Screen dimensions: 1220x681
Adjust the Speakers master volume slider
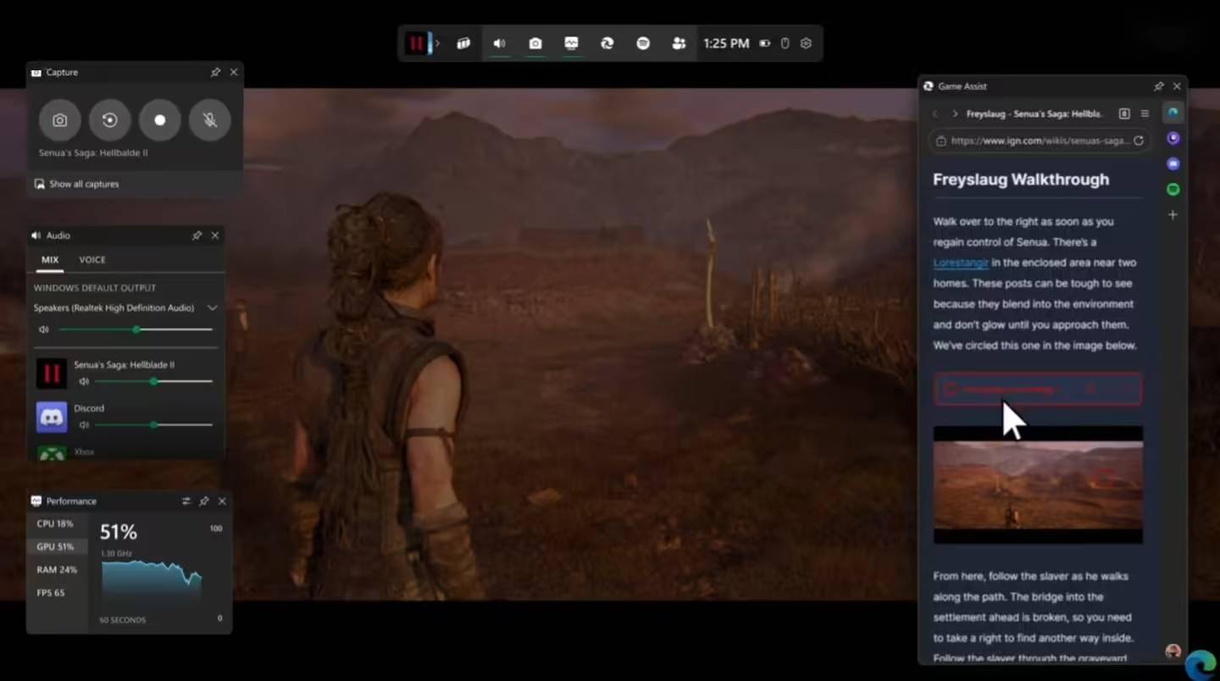point(136,329)
